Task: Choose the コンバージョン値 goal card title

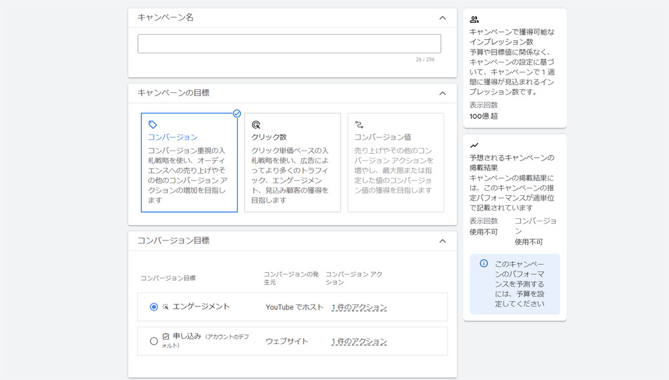Action: click(x=382, y=137)
